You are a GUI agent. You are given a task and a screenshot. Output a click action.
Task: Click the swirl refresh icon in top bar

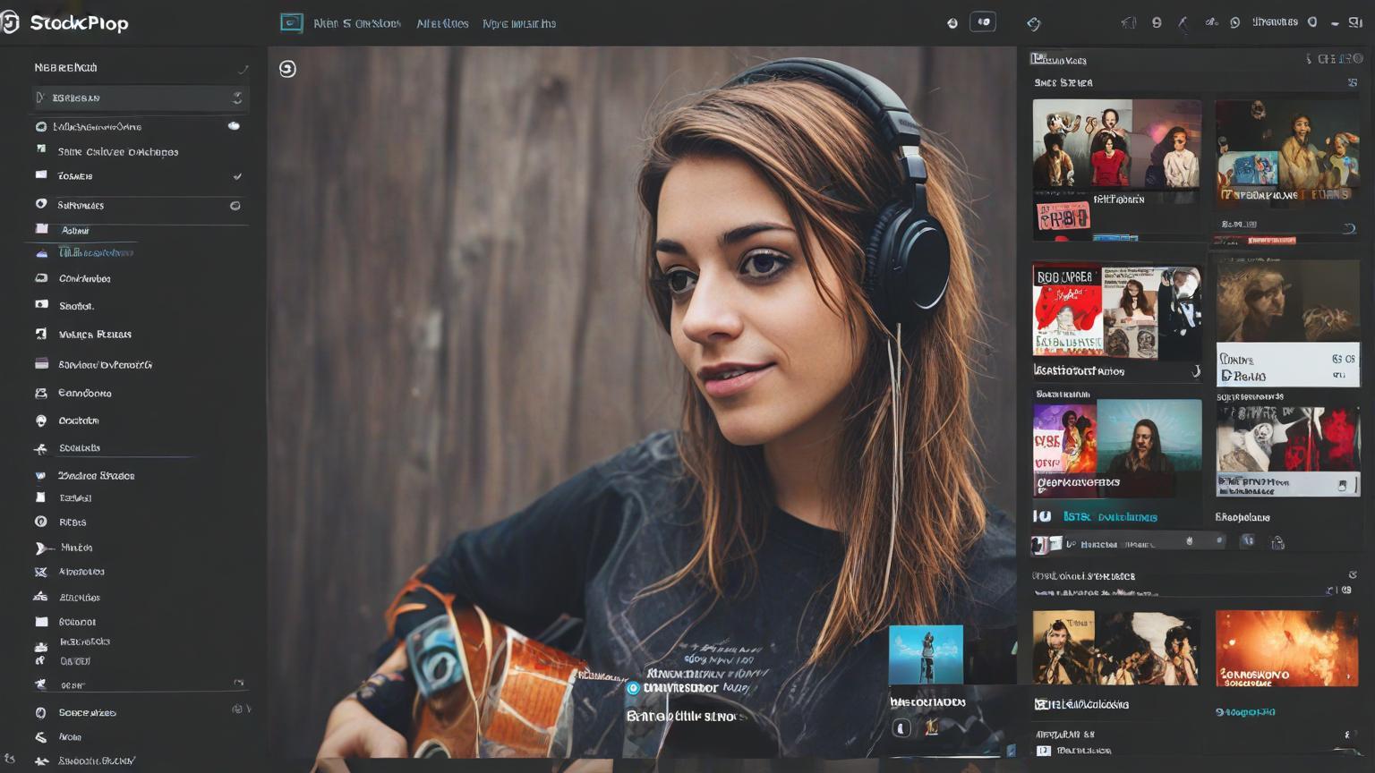pos(1034,23)
